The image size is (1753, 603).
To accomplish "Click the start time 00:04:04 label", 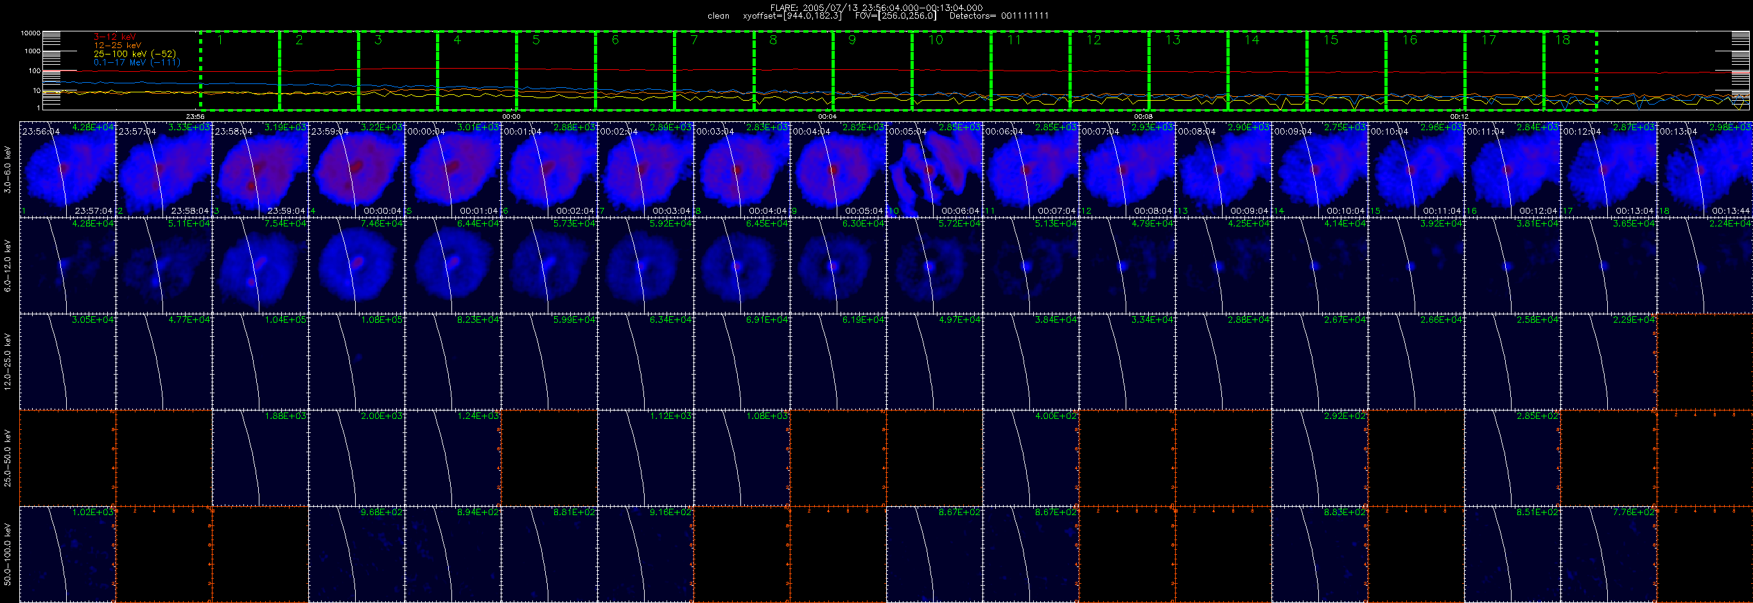I will click(811, 132).
